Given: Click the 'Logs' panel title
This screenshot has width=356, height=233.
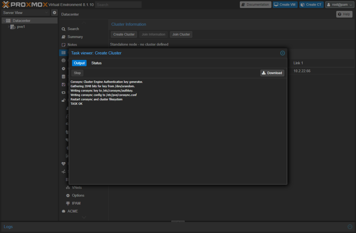Looking at the screenshot, I should 8,227.
